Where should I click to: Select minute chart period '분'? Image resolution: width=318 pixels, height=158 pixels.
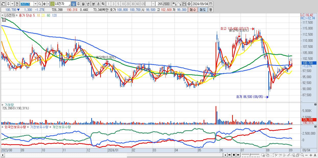pos(94,4)
